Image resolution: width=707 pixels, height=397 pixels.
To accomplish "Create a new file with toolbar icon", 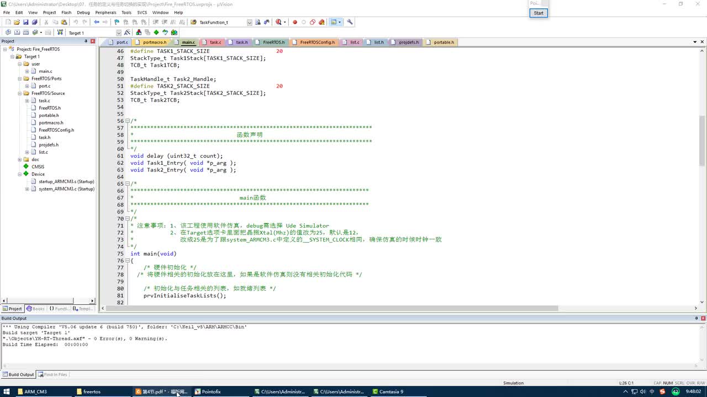I will click(x=8, y=22).
